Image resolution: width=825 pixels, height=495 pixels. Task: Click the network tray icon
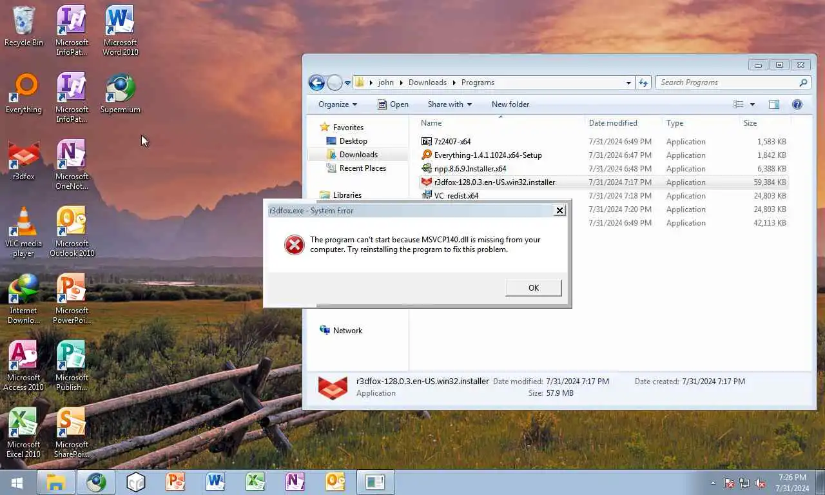[x=744, y=483]
